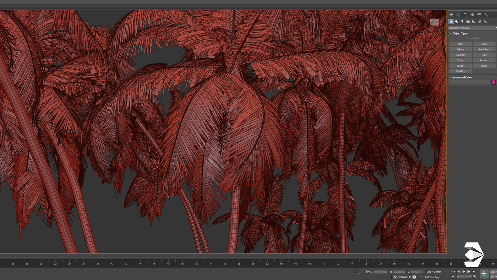Image resolution: width=497 pixels, height=280 pixels.
Task: Select the Systems category icon
Action: [485, 22]
